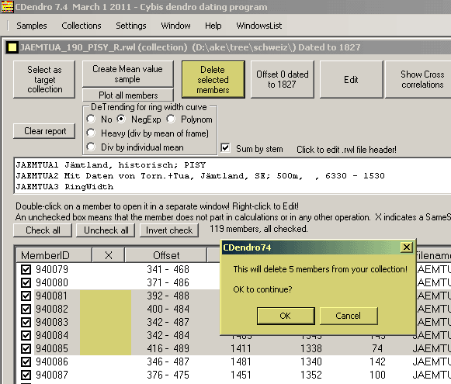This screenshot has height=384, width=451.
Task: Open the Collections menu
Action: 82,26
